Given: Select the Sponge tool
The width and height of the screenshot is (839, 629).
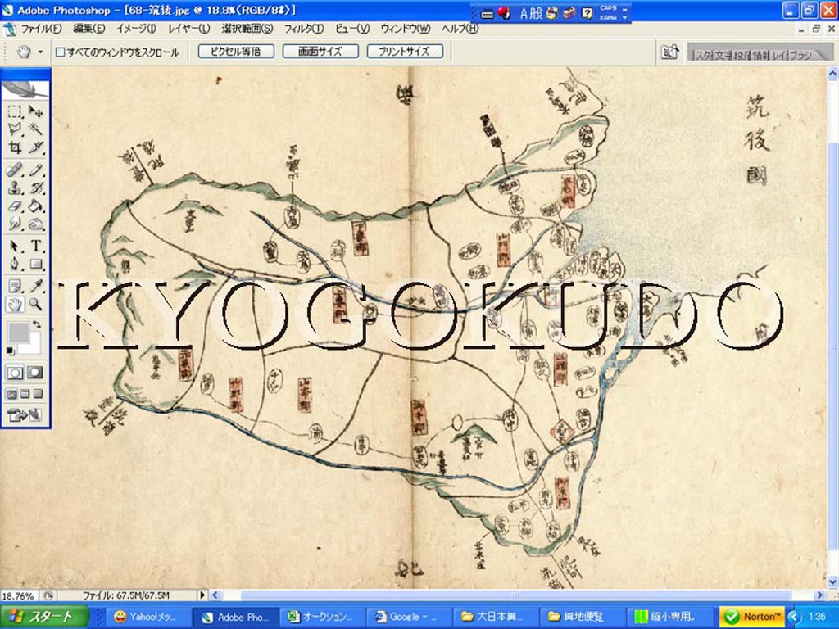Looking at the screenshot, I should coord(35,224).
